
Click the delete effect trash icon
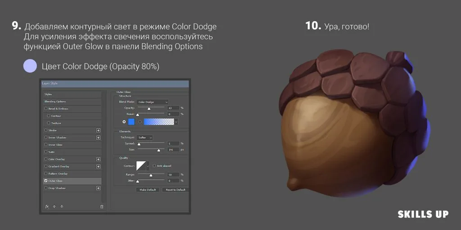(102, 207)
